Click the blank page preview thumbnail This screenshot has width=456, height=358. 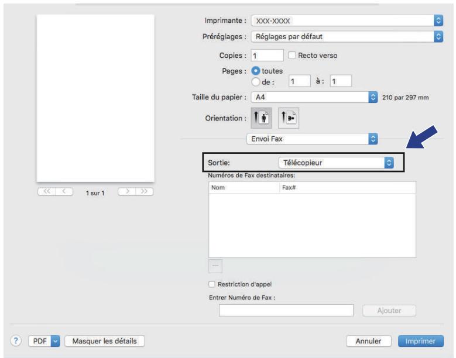coord(95,98)
